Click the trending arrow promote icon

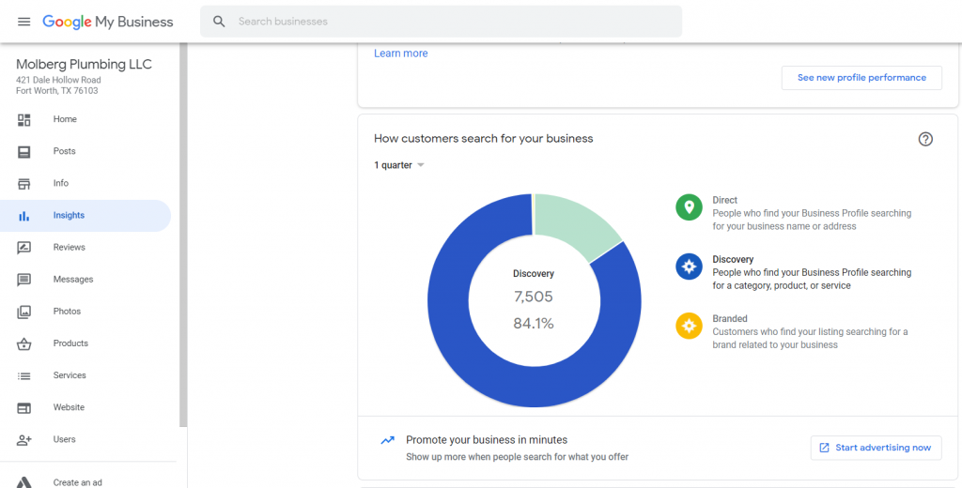click(387, 440)
